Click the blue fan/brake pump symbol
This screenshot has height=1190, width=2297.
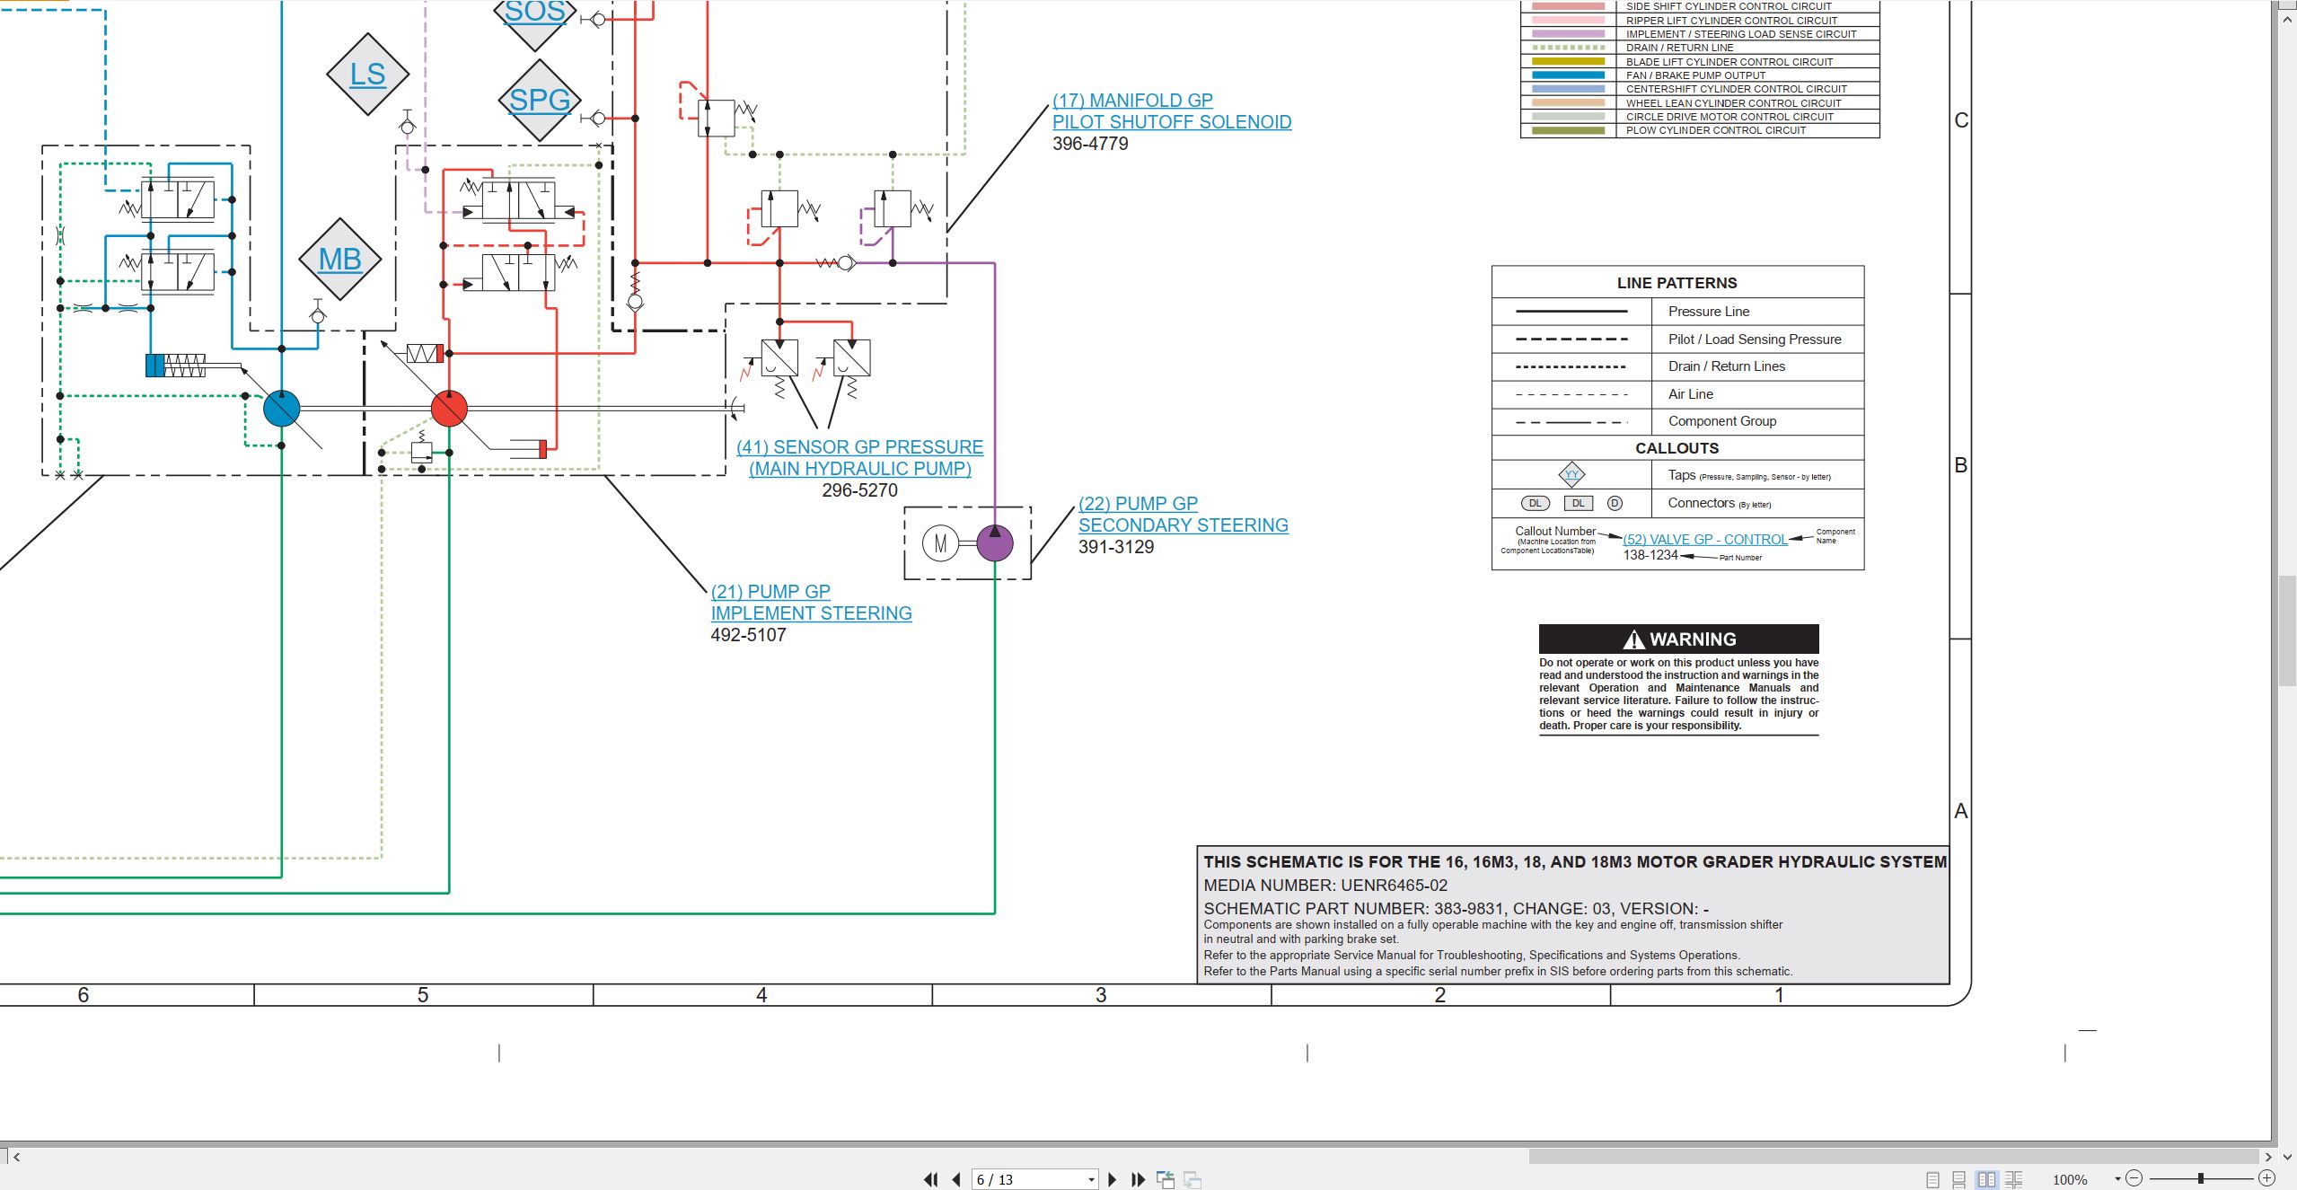coord(281,409)
